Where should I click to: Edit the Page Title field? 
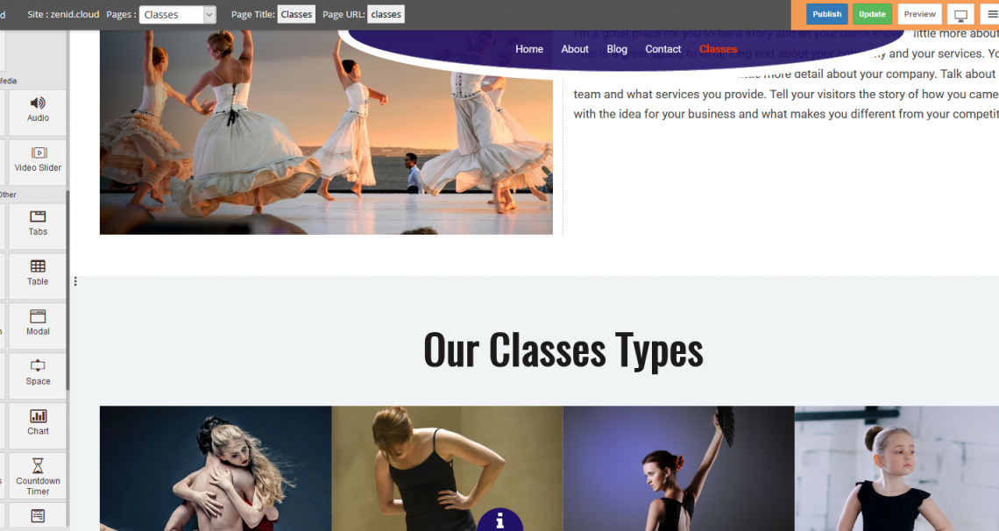pos(296,14)
